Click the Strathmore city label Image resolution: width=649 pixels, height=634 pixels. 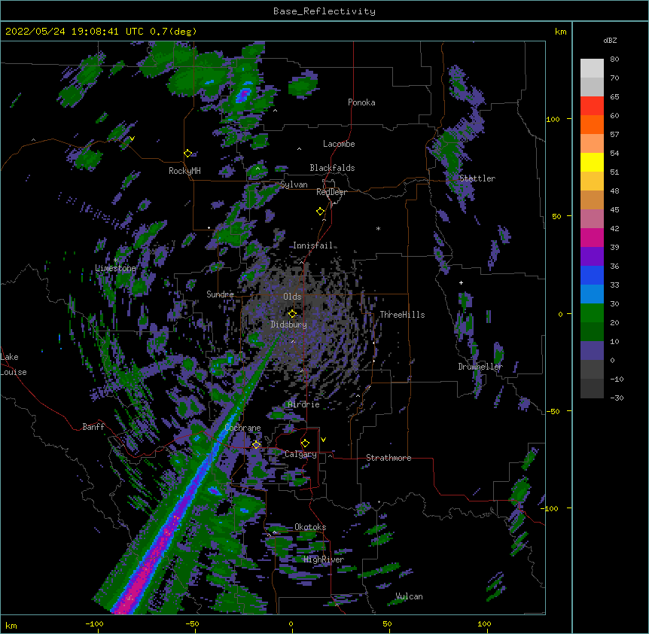(x=388, y=458)
